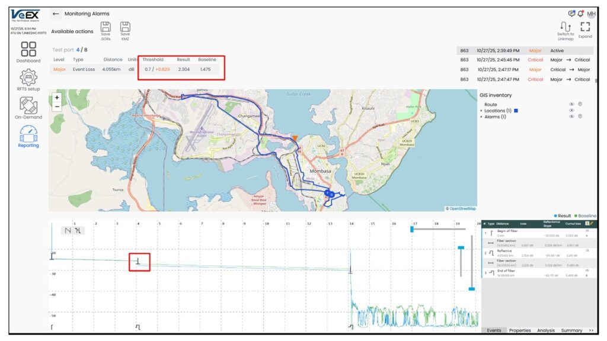Open the chat messages icon
The image size is (607, 341).
point(571,14)
